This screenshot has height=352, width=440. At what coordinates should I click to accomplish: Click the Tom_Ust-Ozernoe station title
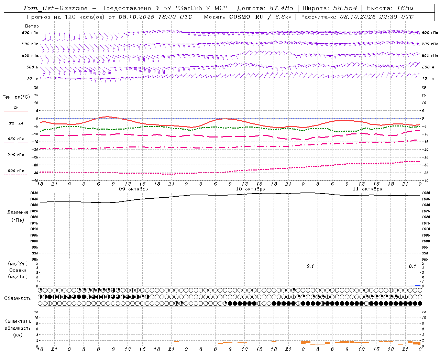(55, 8)
